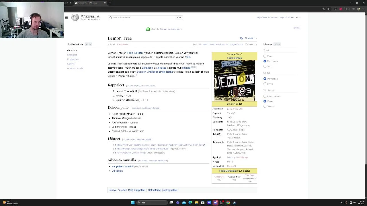This screenshot has height=206, width=367.
Task: Click the Chrome profile avatar
Action: point(359,9)
